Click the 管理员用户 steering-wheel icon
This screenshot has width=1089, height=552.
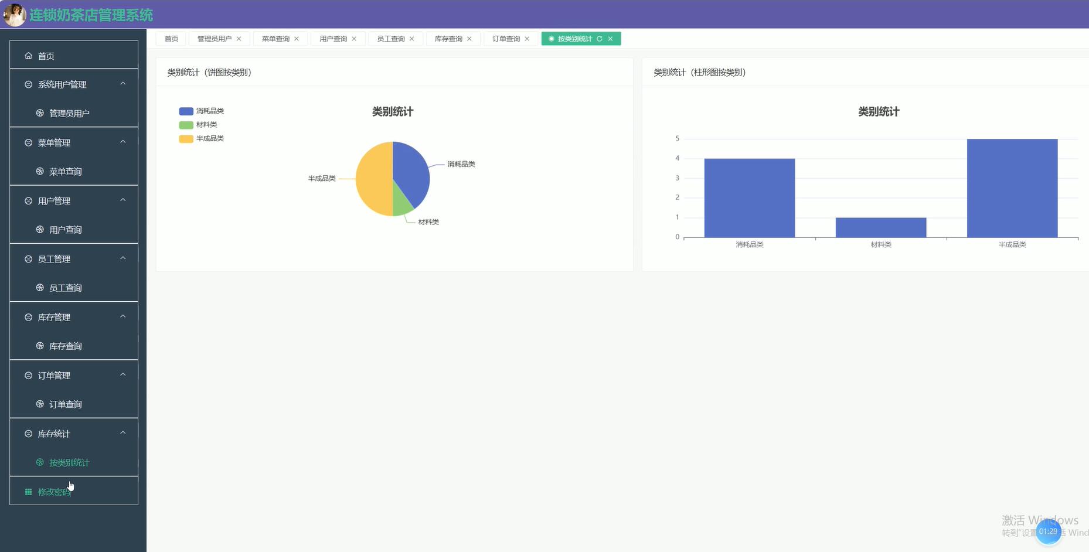pos(39,113)
